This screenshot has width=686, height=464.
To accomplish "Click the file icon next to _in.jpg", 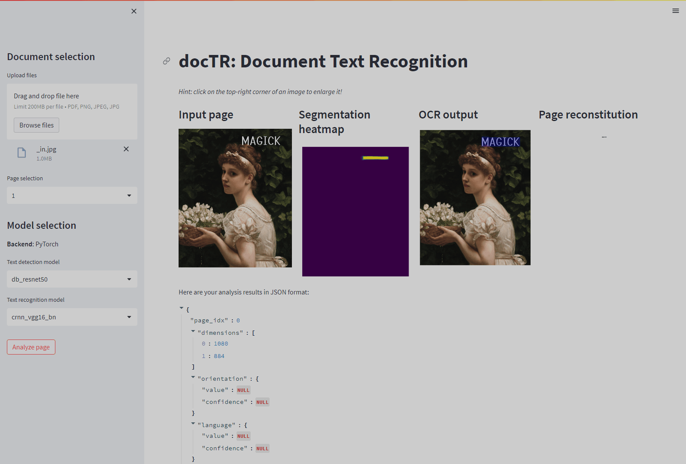I will (21, 153).
